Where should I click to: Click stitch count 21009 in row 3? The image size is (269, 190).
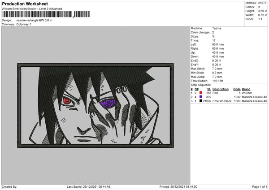click(x=207, y=101)
